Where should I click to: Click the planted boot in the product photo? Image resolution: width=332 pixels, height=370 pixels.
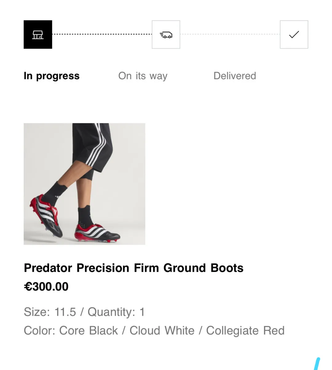click(x=97, y=232)
